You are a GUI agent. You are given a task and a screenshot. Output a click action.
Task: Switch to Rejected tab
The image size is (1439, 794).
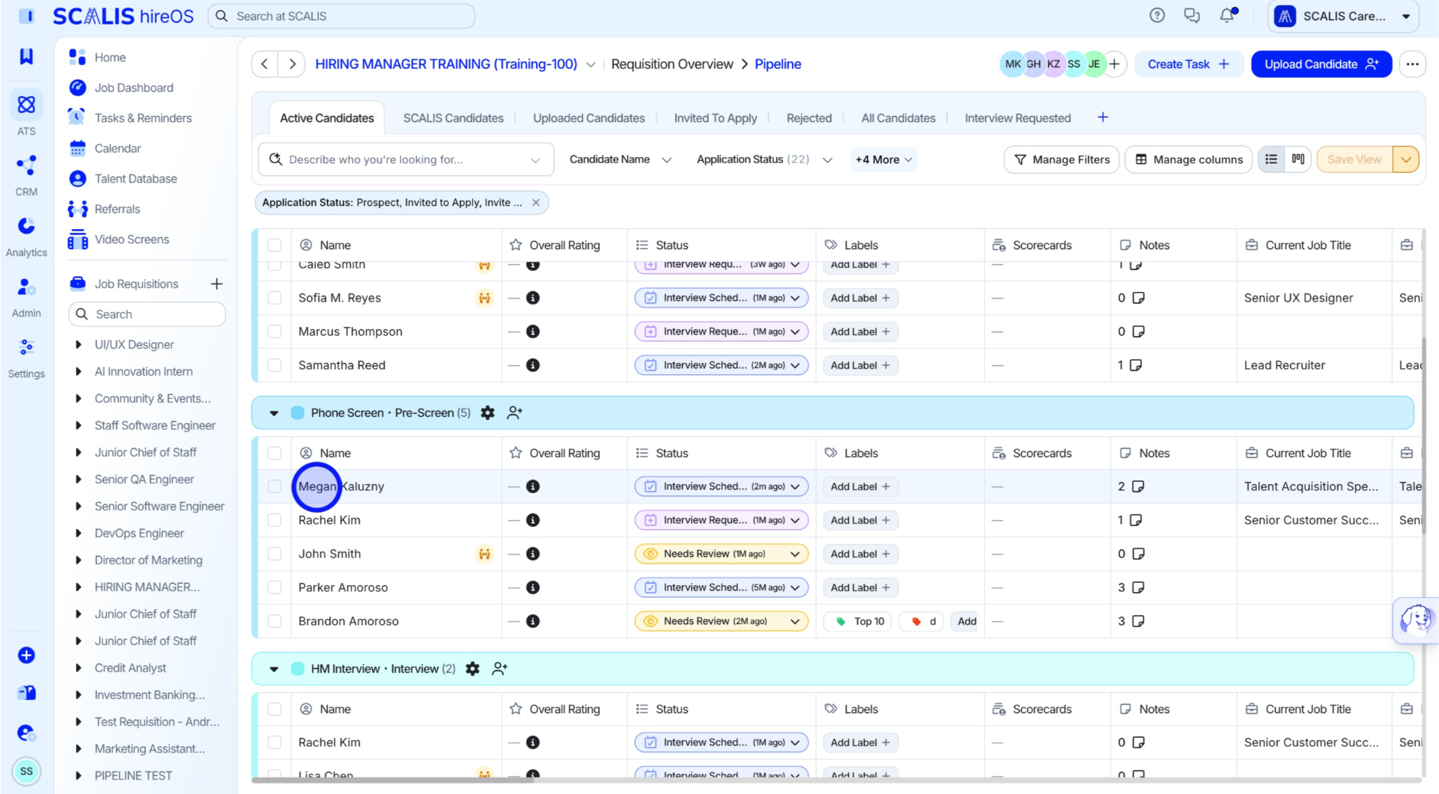tap(809, 118)
